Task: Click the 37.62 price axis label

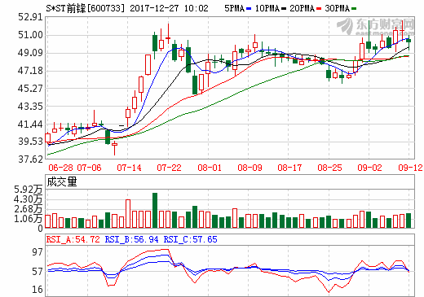Action: click(x=30, y=159)
